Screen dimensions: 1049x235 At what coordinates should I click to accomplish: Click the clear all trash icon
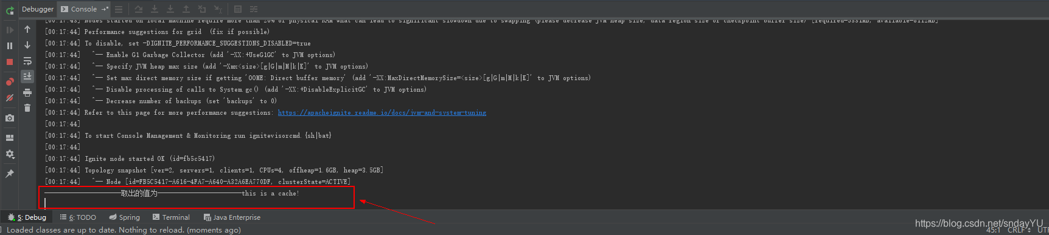[27, 108]
